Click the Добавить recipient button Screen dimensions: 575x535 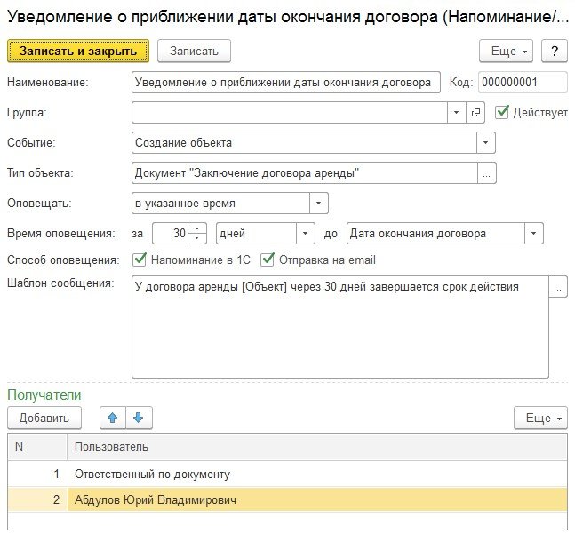coord(44,418)
